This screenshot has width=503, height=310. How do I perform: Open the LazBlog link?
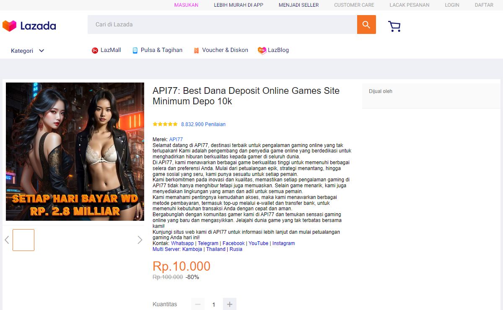click(x=278, y=50)
